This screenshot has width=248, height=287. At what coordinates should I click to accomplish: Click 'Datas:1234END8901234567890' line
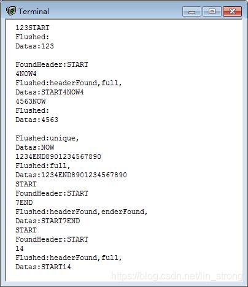click(x=71, y=175)
